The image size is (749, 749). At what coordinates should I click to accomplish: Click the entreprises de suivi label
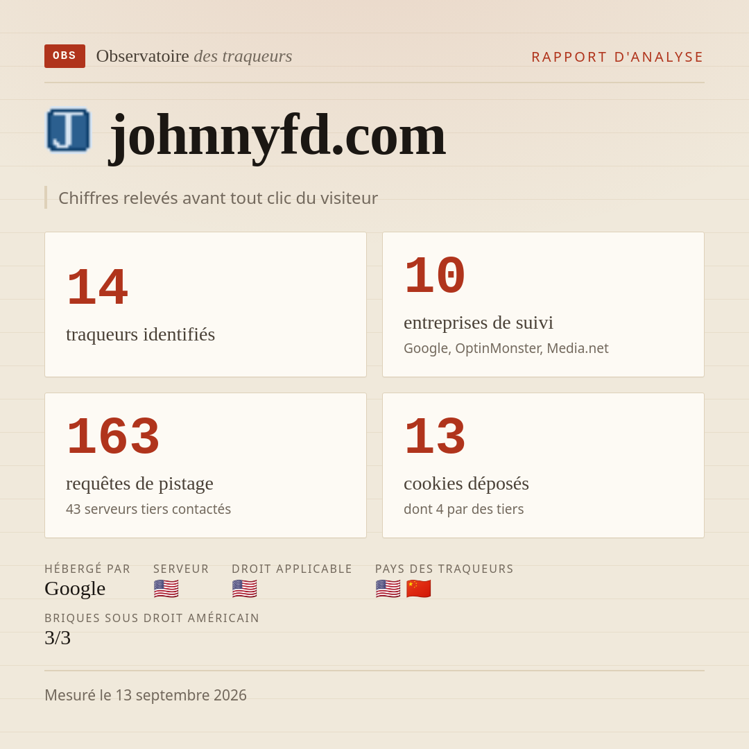click(478, 322)
